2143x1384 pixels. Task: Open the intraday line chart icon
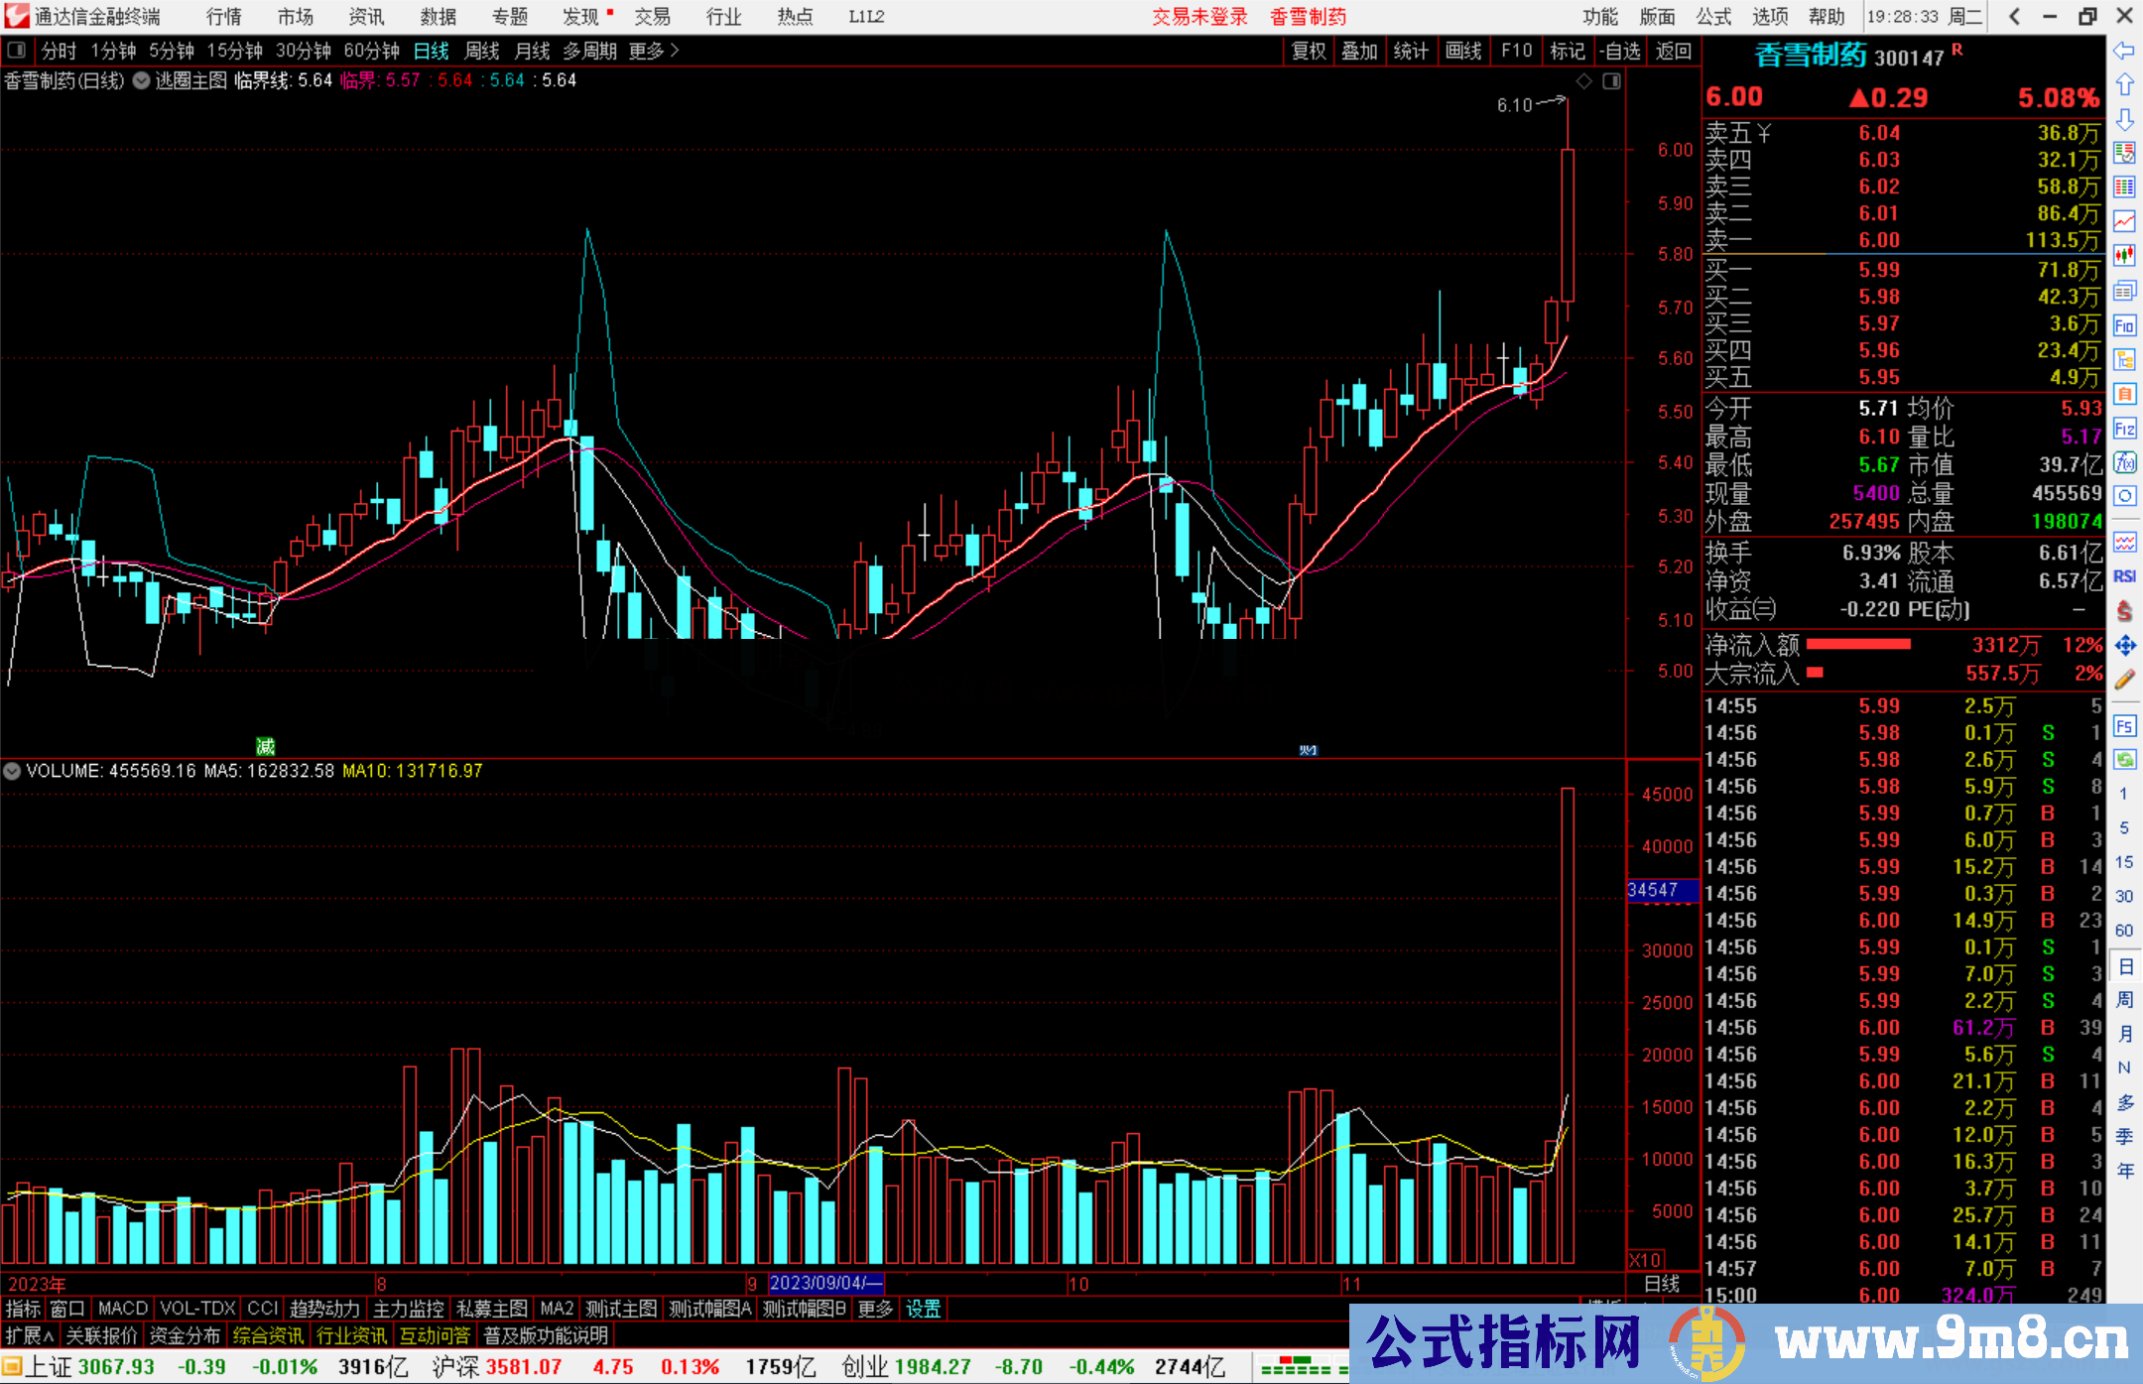(2124, 220)
